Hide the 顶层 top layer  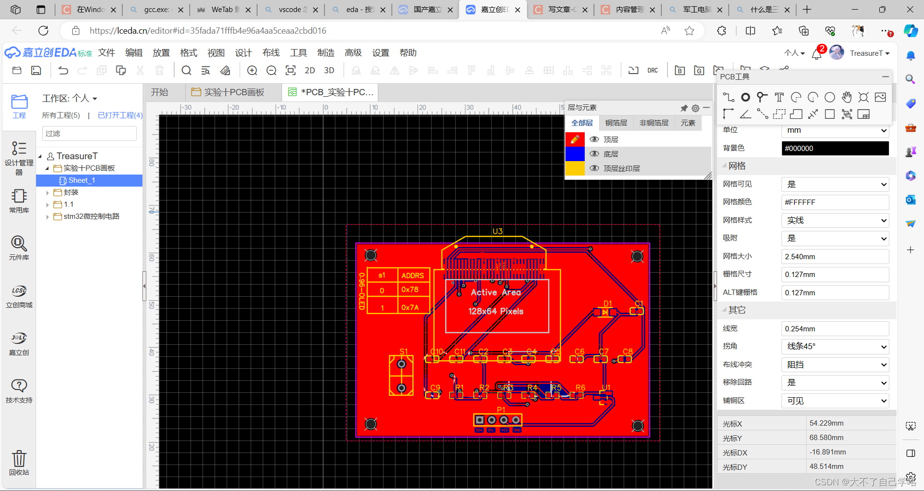tap(595, 139)
